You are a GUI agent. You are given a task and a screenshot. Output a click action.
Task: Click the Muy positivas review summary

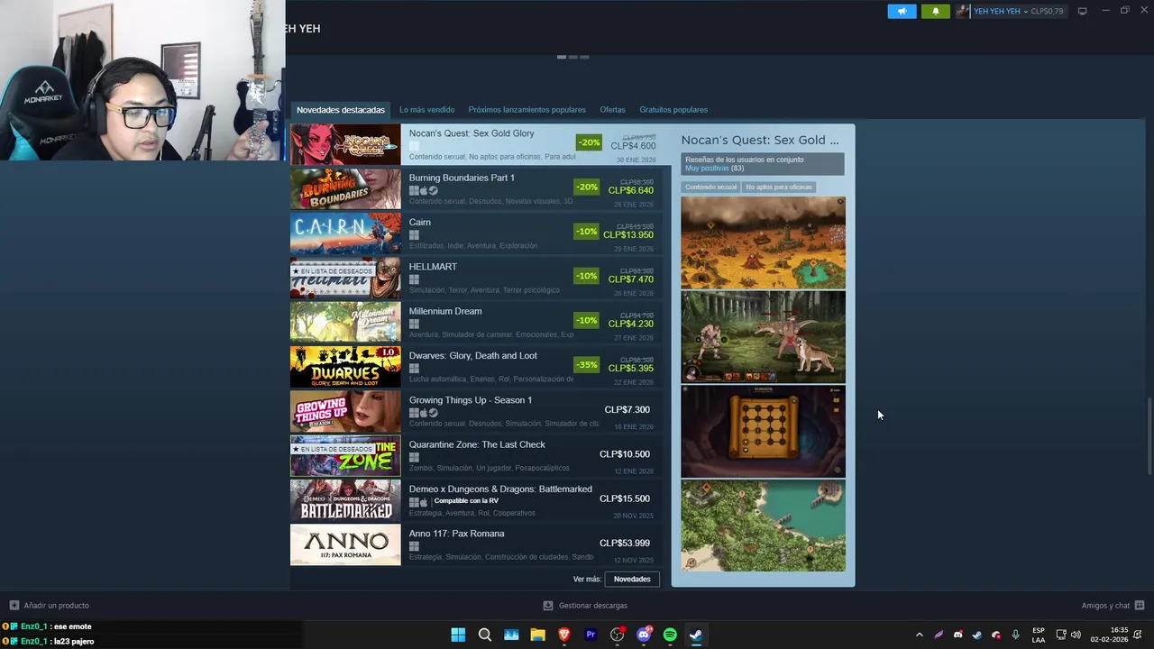click(x=707, y=169)
